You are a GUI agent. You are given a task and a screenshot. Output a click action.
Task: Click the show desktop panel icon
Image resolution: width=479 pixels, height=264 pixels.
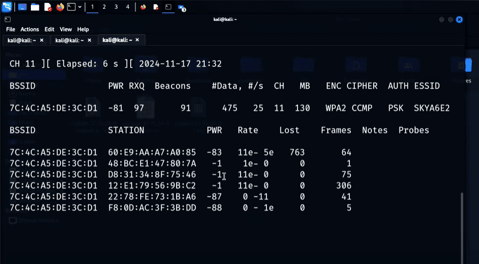click(x=23, y=7)
